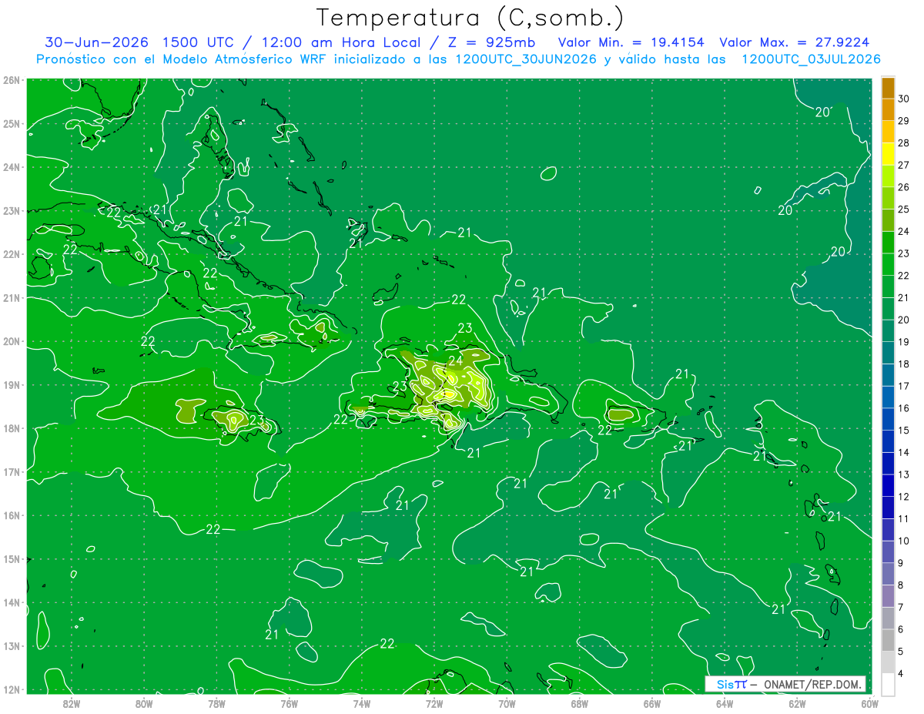Click the 21N latitude axis label
This screenshot has width=924, height=714.
[12, 297]
